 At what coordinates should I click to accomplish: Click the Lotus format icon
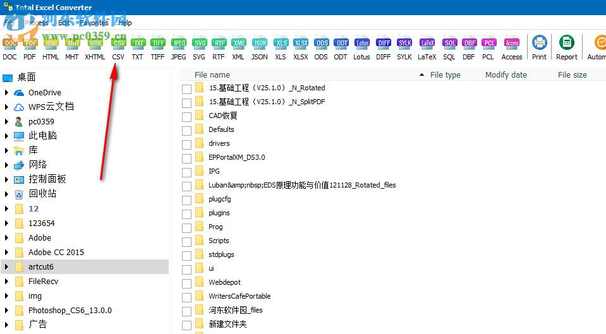361,43
